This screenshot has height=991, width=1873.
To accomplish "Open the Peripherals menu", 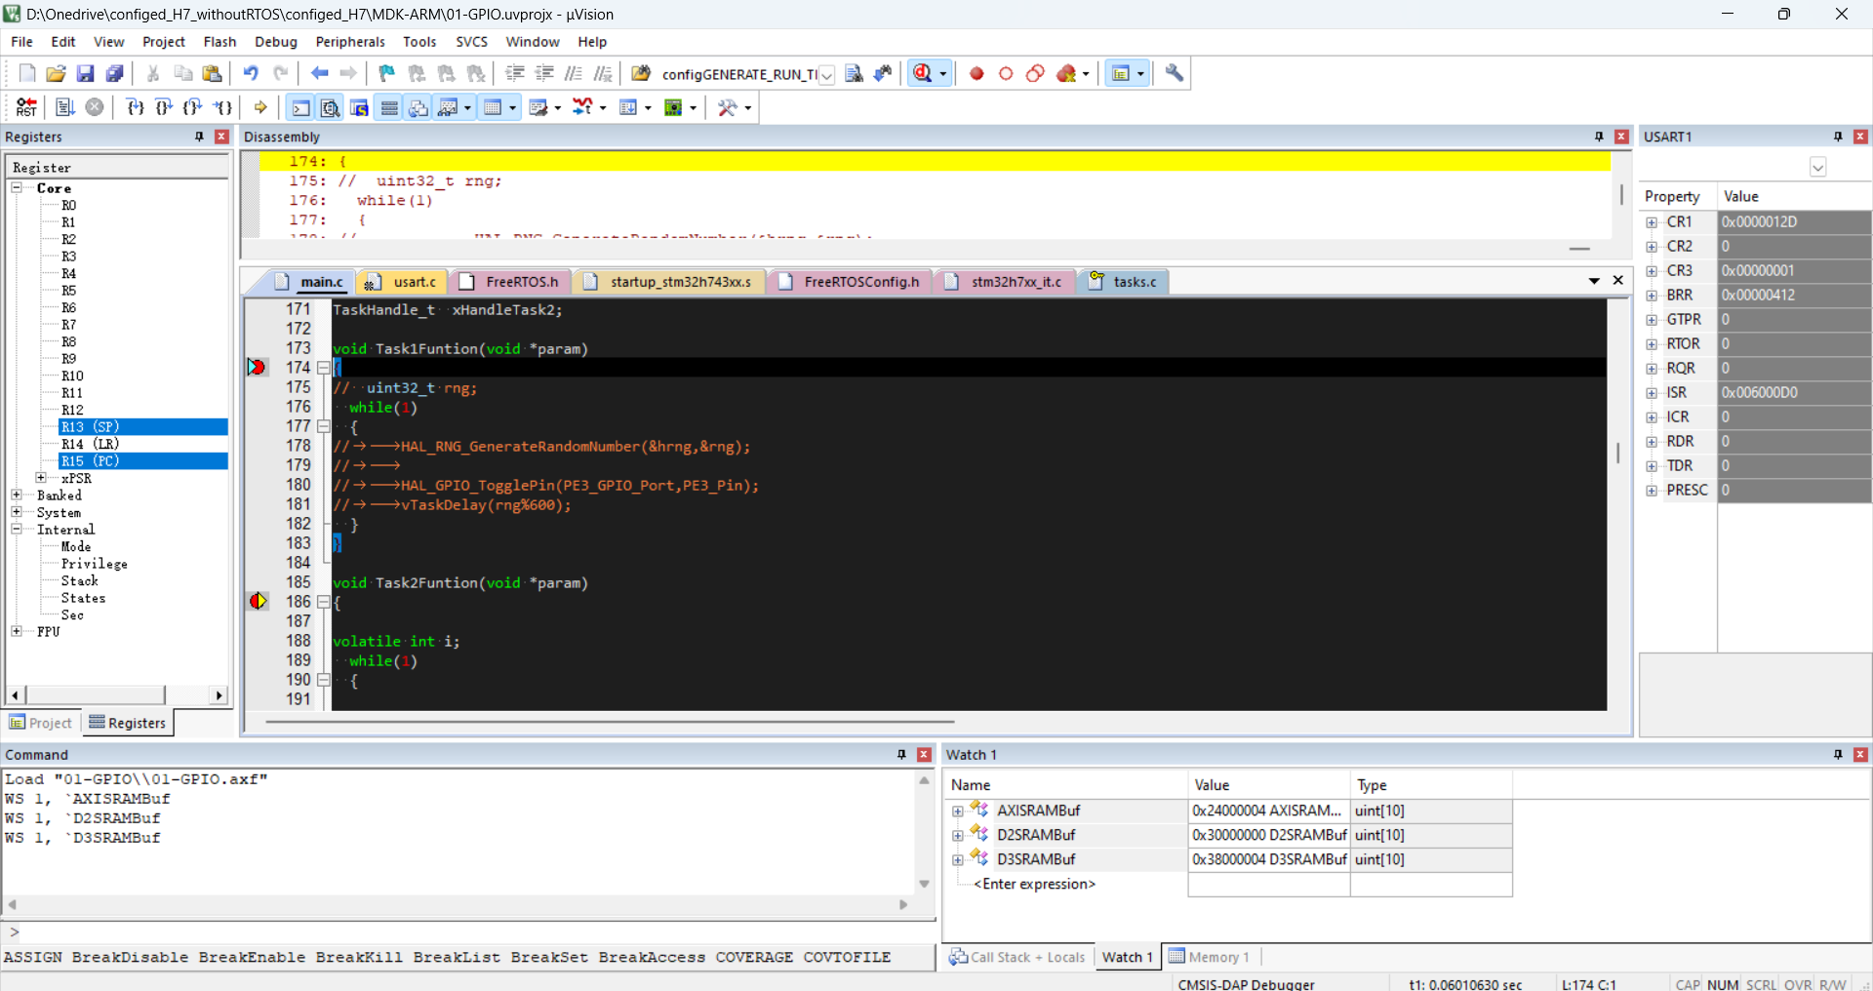I will click(x=350, y=42).
